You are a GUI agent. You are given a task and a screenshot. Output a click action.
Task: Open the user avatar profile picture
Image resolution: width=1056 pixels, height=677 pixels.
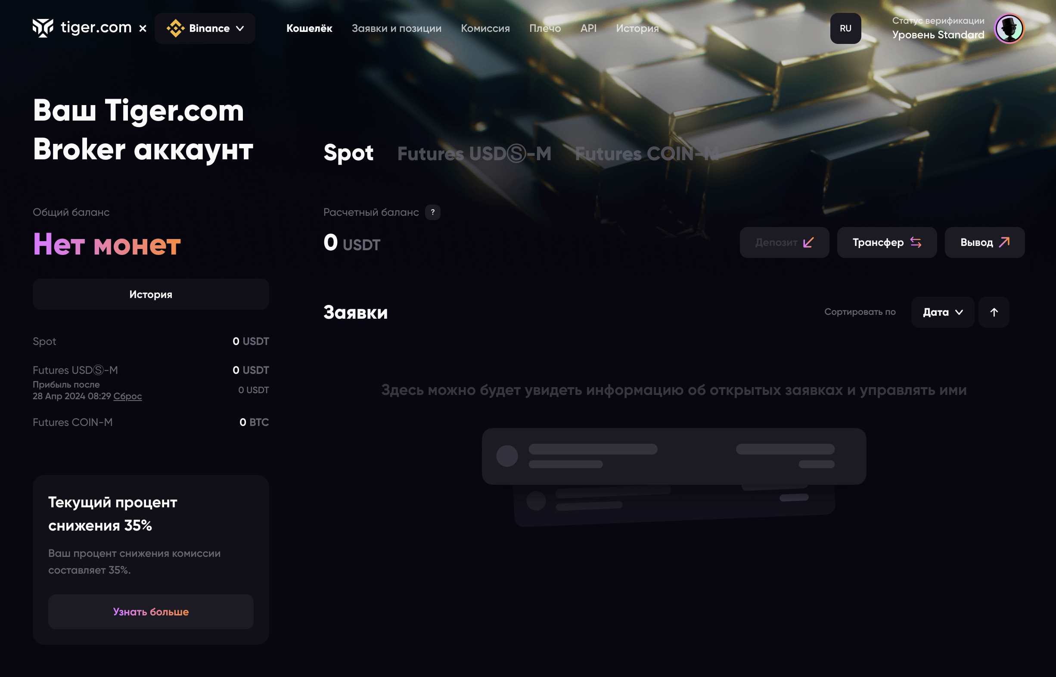click(1009, 28)
